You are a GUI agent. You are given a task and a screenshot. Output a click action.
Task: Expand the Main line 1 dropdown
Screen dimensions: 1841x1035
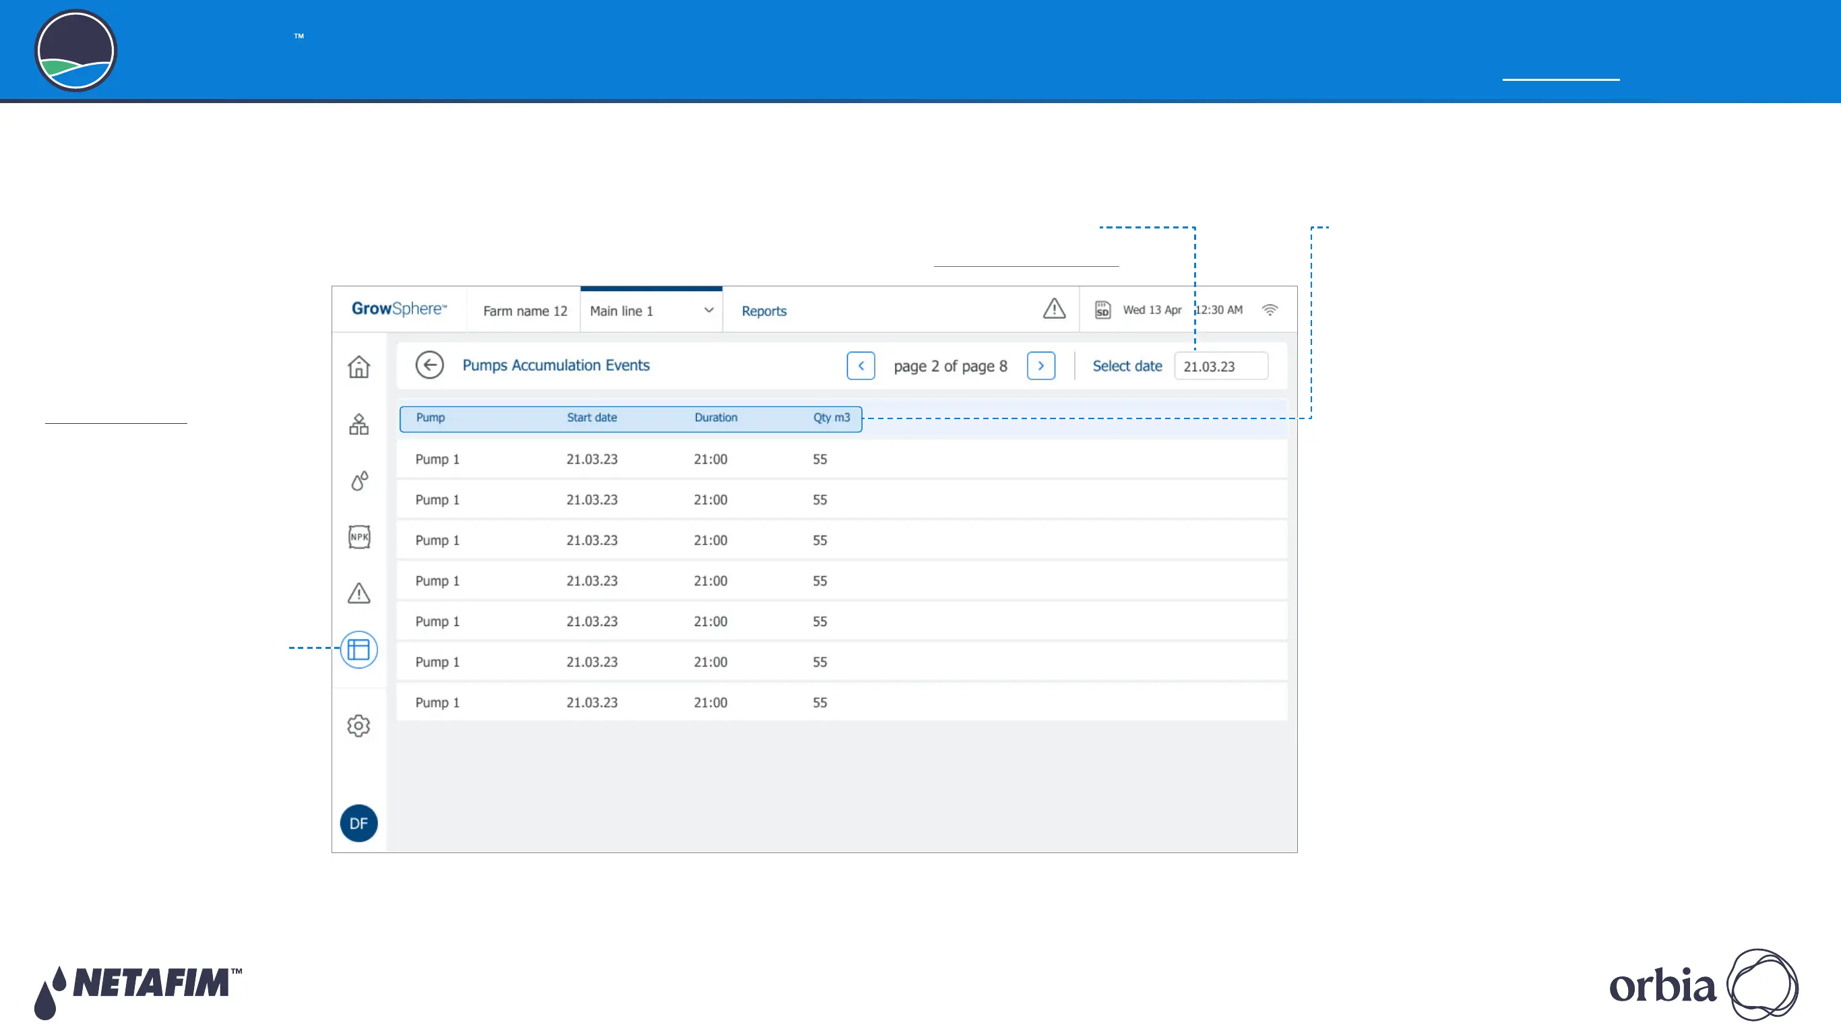tap(651, 310)
